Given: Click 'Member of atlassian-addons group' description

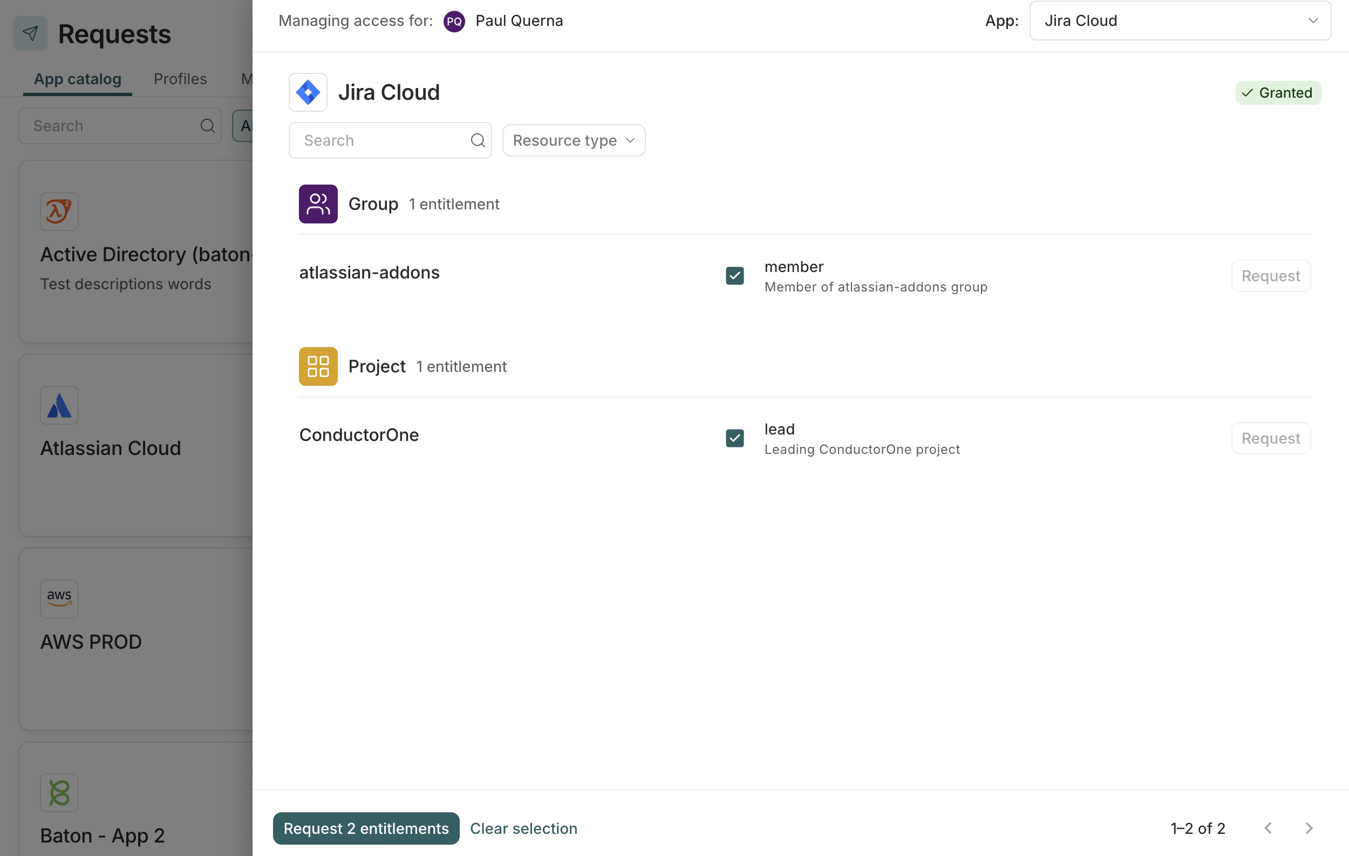Looking at the screenshot, I should [876, 287].
